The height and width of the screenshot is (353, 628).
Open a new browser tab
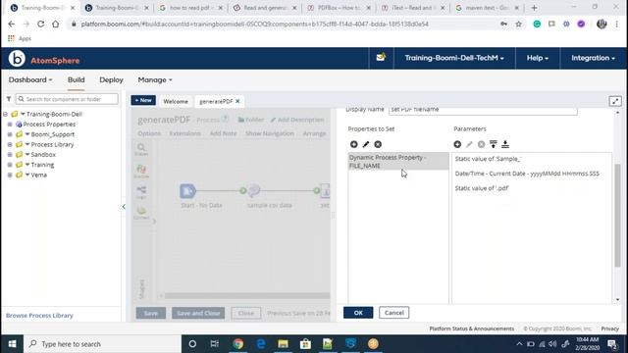[x=534, y=8]
